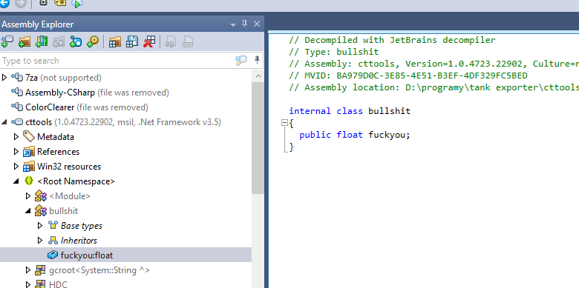Click the Assembly Explorer vertical scrollbar thumb

pyautogui.click(x=258, y=138)
